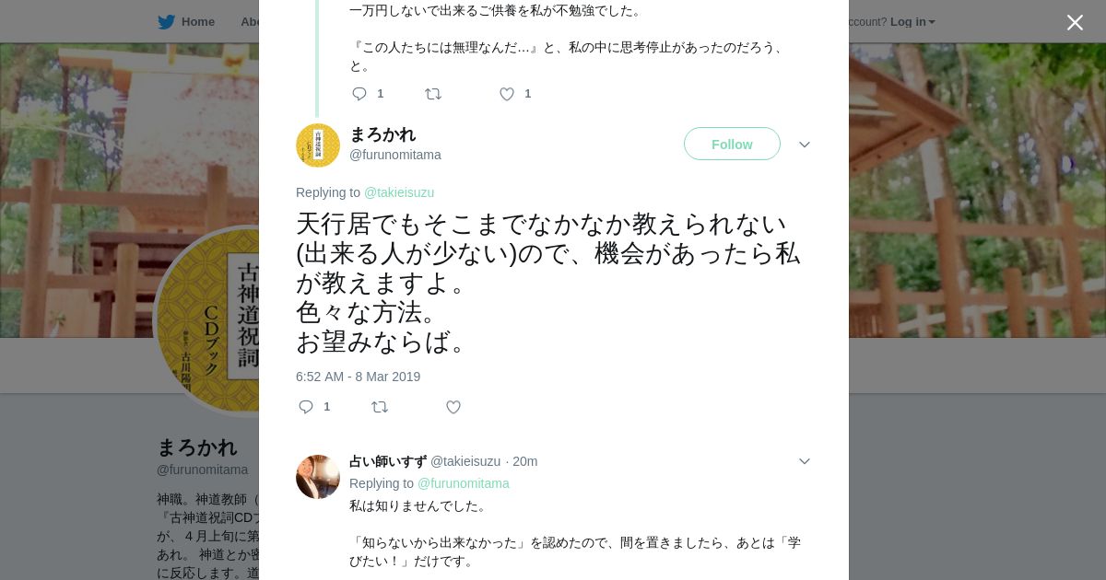
Task: Open @takieisuzu link in Replying to
Action: tap(398, 192)
